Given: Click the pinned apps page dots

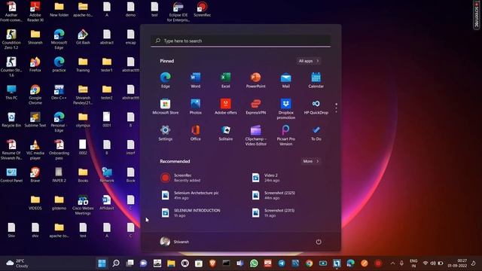Looking at the screenshot, I should pos(337,108).
